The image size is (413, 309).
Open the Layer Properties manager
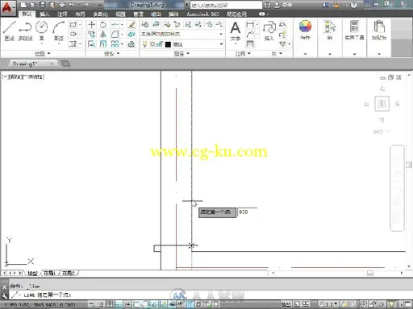[x=145, y=24]
